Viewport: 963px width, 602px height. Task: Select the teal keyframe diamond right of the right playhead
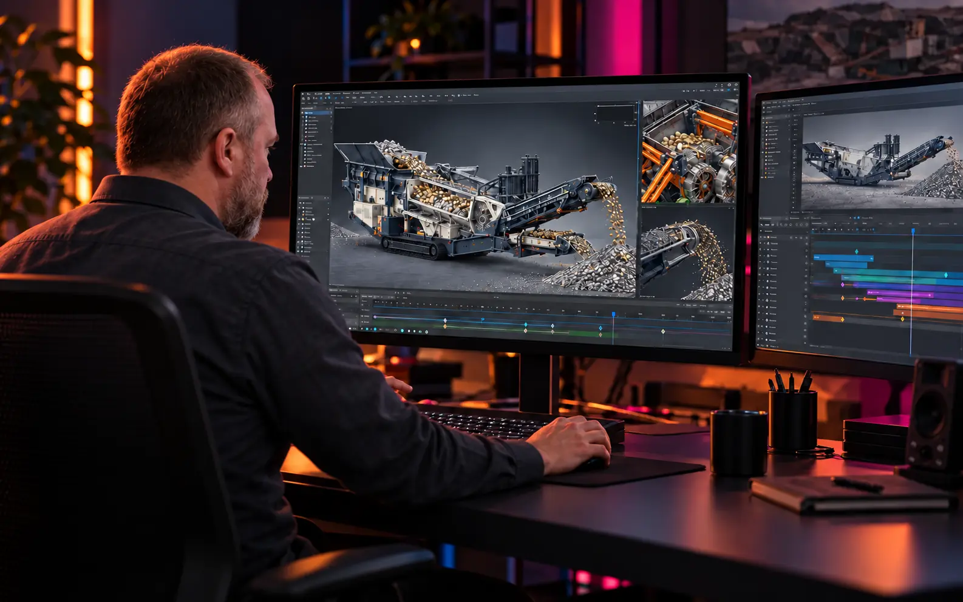pos(946,275)
